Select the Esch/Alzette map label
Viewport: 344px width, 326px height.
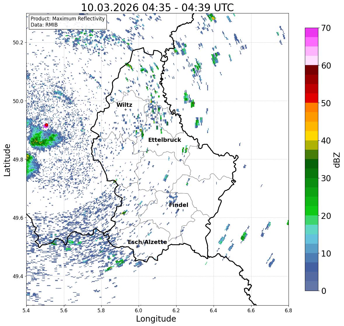click(x=147, y=242)
